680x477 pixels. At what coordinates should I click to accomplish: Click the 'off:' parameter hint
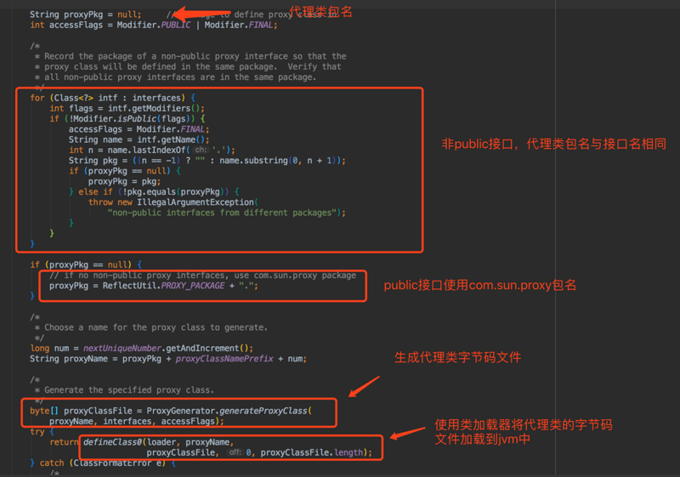235,452
